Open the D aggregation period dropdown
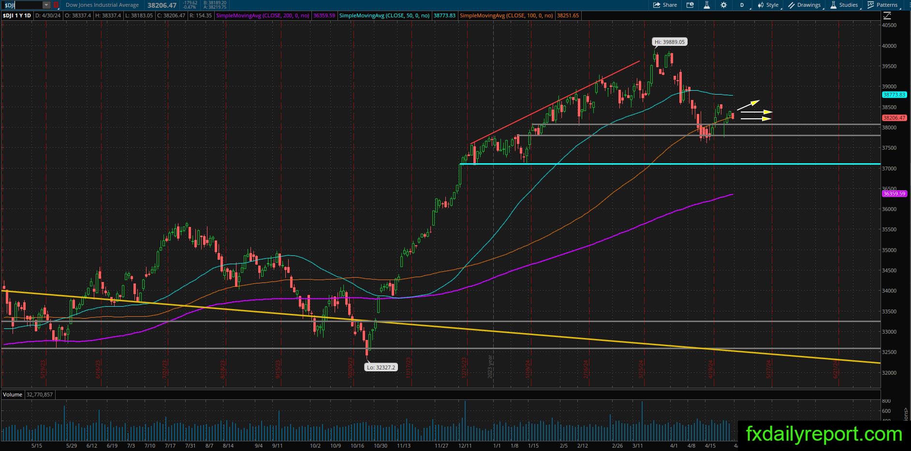Image resolution: width=911 pixels, height=451 pixels. 744,5
